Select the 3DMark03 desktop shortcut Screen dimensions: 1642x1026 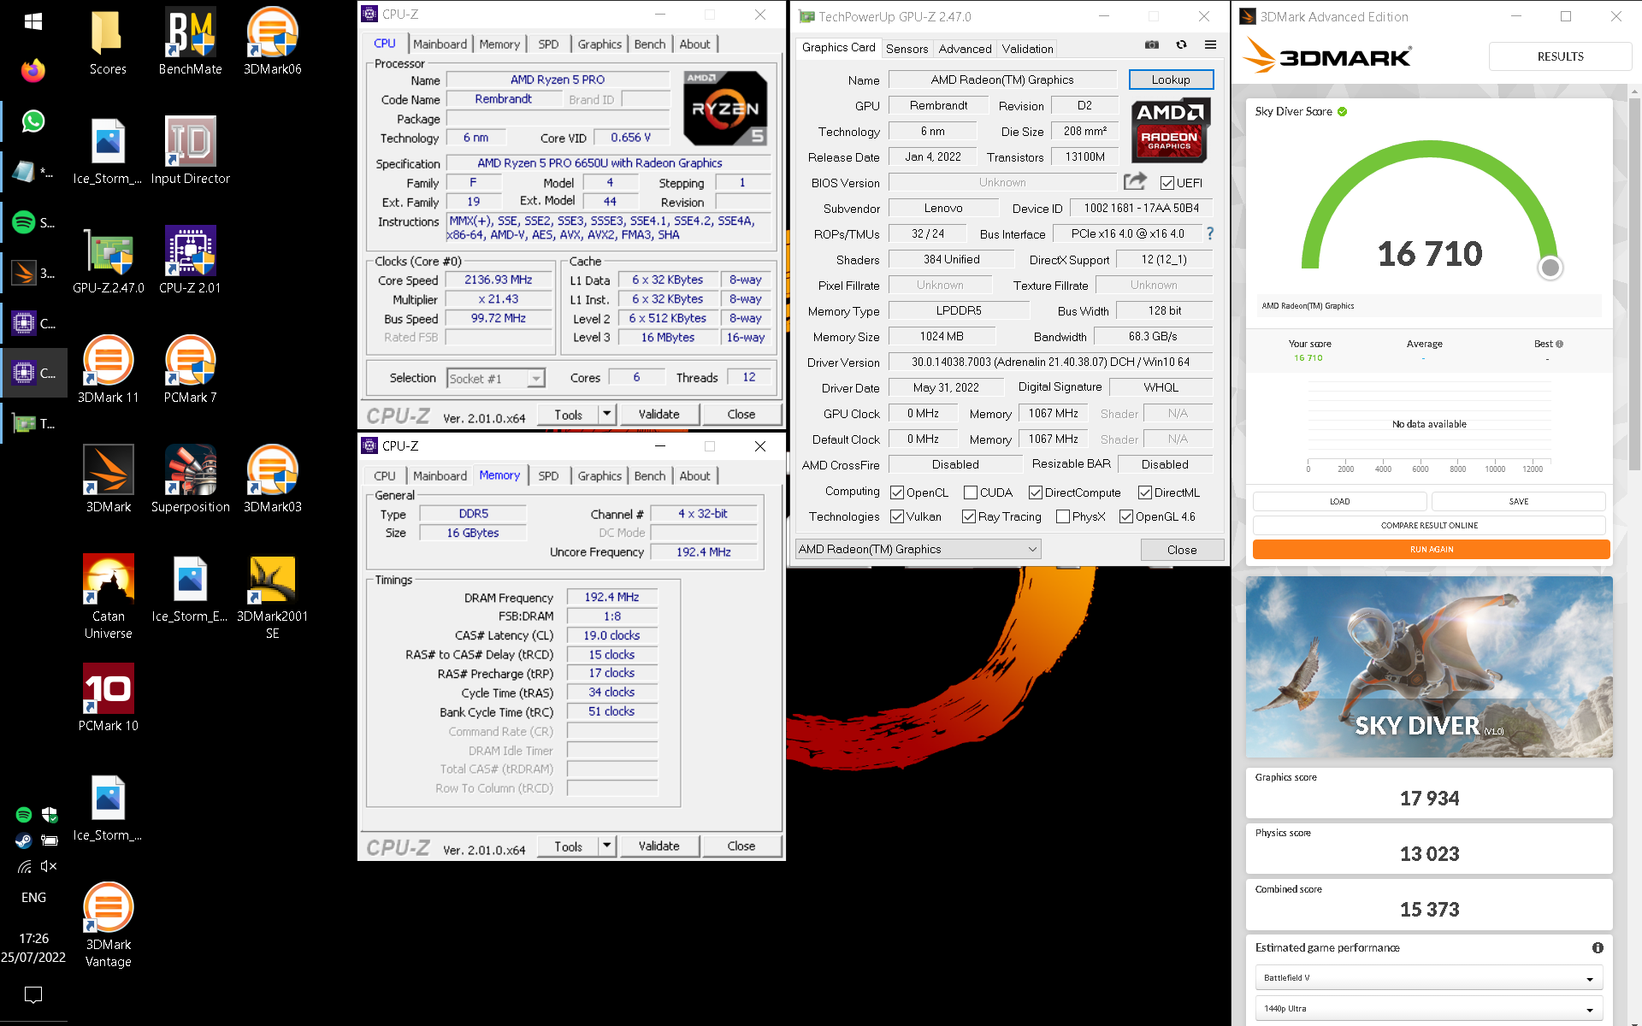coord(272,479)
